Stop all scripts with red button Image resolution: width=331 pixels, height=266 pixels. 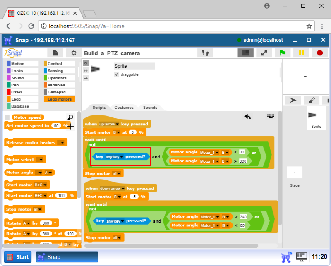click(x=320, y=53)
